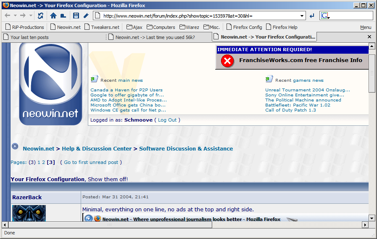Click the pencil edit toolbar icon
The image size is (377, 239).
[86, 16]
